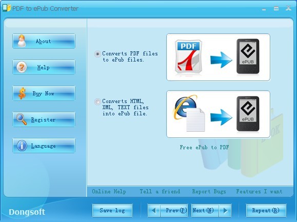Image resolution: width=297 pixels, height=222 pixels.
Task: Click the info icon on Language button
Action: click(22, 146)
